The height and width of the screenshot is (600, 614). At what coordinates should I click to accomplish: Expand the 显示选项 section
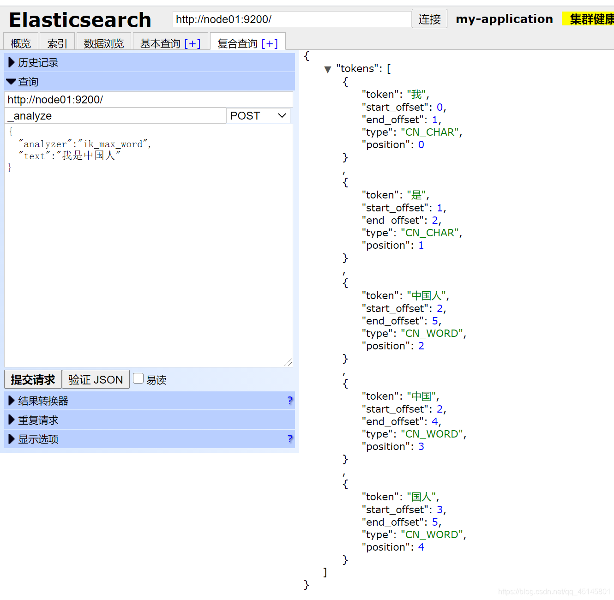[x=150, y=439]
